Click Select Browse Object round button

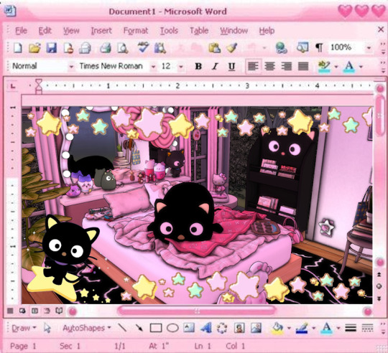pyautogui.click(x=379, y=286)
